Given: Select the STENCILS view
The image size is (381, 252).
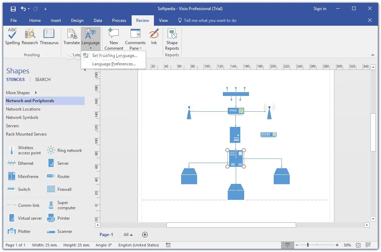Looking at the screenshot, I should tap(15, 80).
